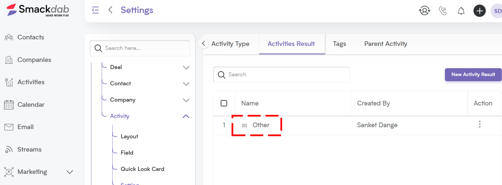
Task: Collapse the sidebar menu icon
Action: click(96, 10)
